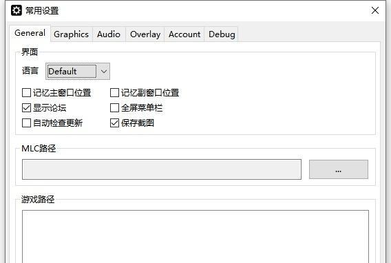391x263 pixels.
Task: Go to the Account tab
Action: [x=184, y=34]
